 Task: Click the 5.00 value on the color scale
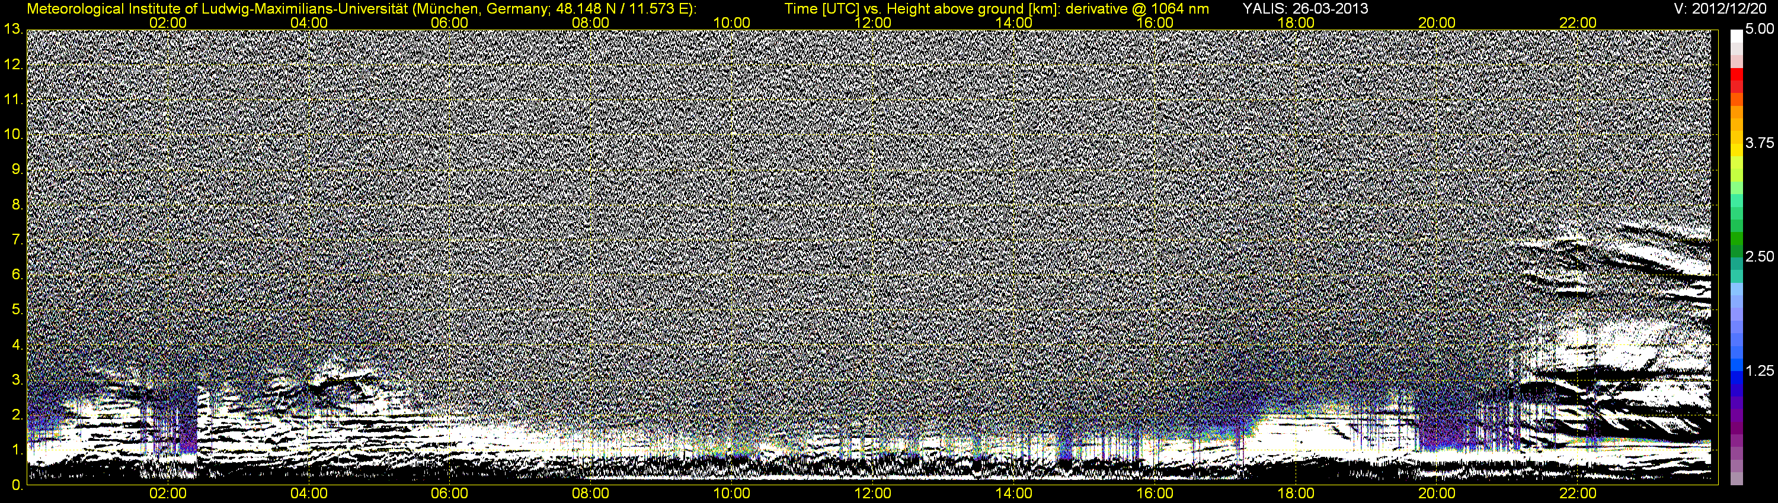click(1758, 30)
